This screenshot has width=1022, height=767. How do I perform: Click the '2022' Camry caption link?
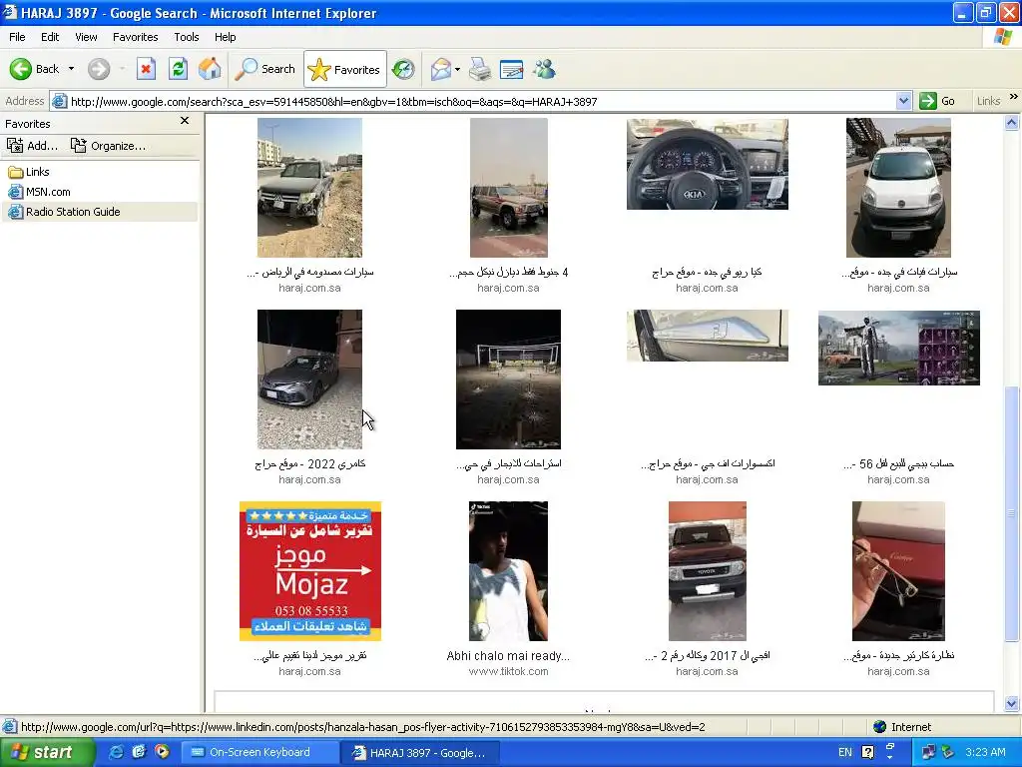coord(309,463)
